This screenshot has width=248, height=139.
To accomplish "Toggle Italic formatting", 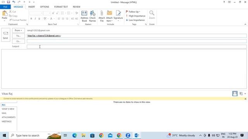I will point(35,19).
